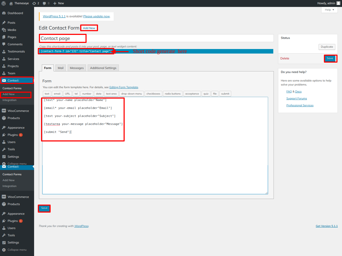342x256 pixels.
Task: Go to Media in the sidebar
Action: pos(12,30)
